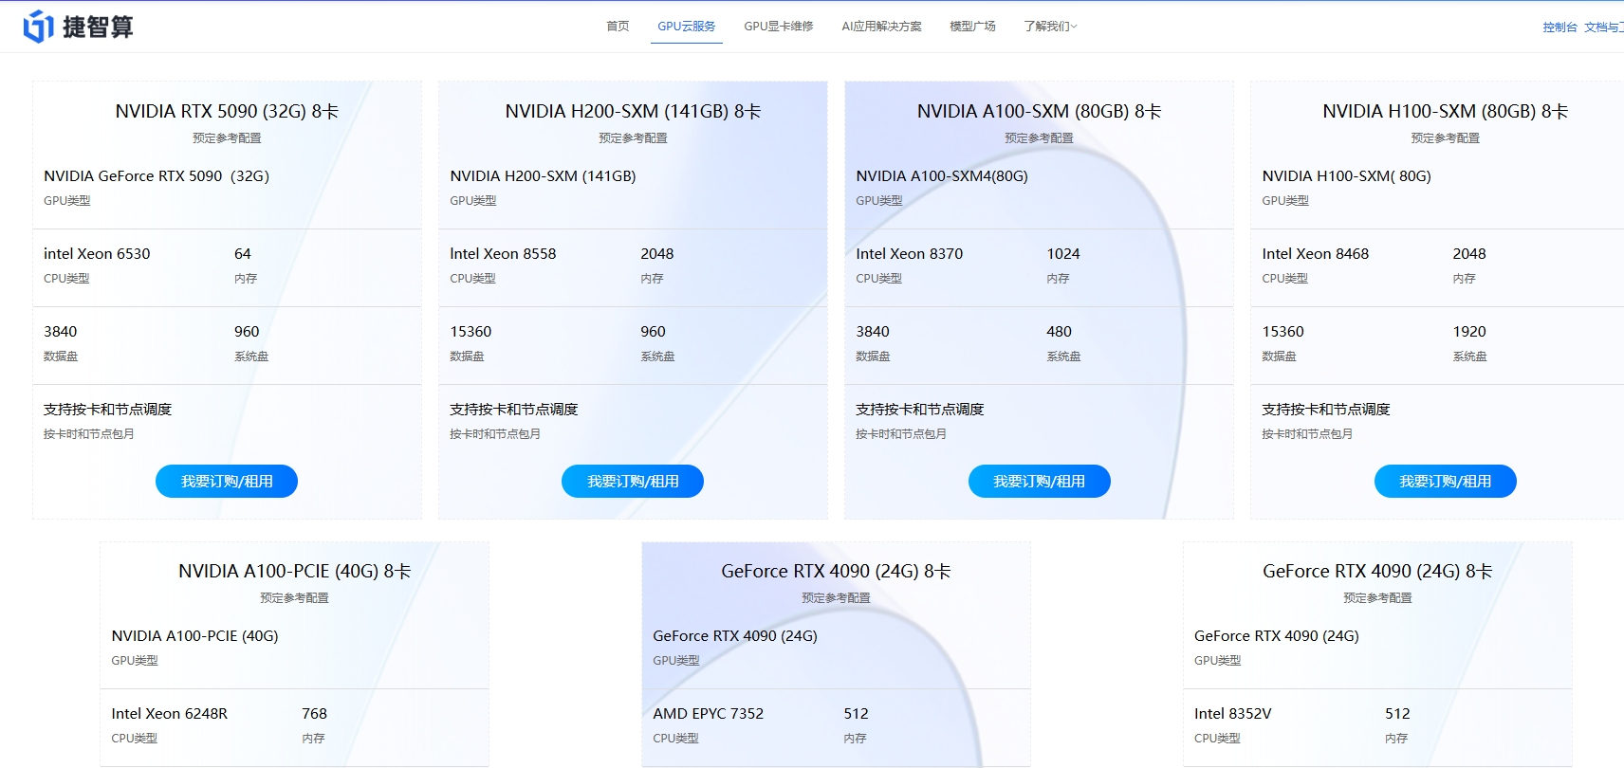Go to the 首页 home page
This screenshot has height=768, width=1624.
618,27
